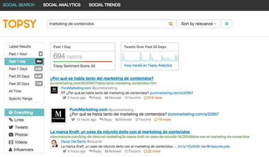
Task: Click the small PuroMarketing avatar in the first result
Action: point(54,90)
